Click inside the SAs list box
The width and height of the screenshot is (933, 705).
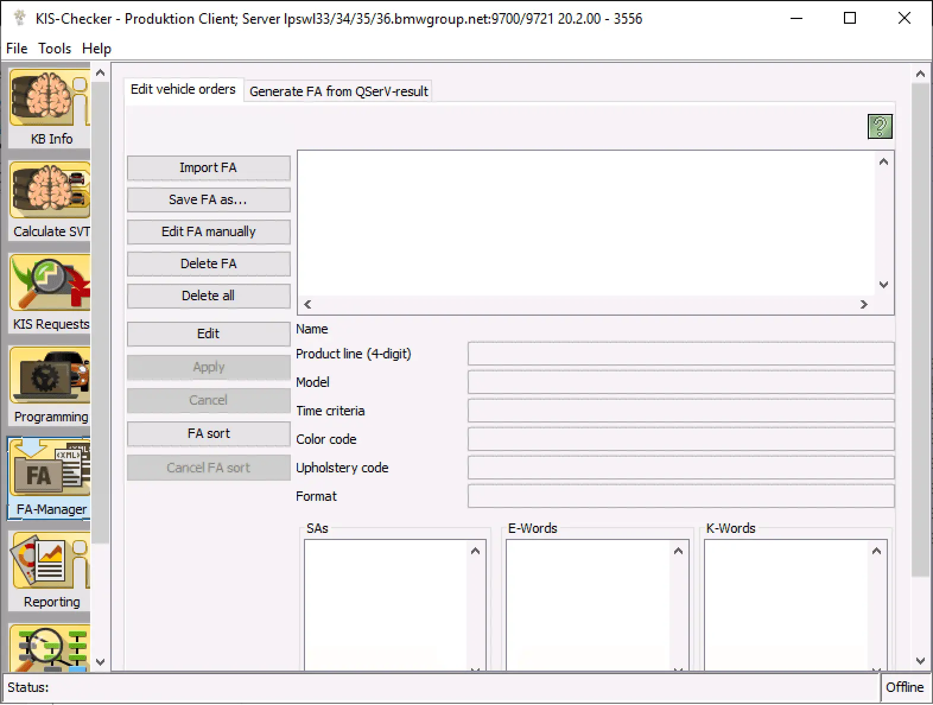coord(386,605)
